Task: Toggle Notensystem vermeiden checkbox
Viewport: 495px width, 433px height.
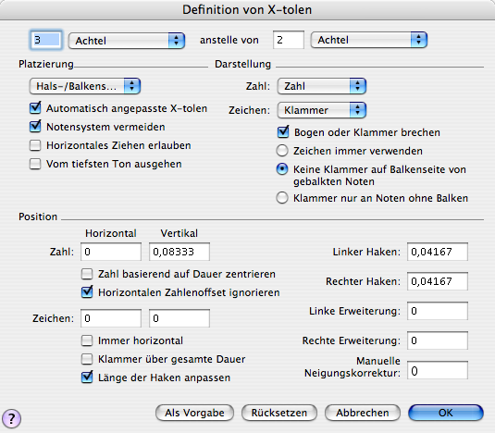Action: (35, 126)
